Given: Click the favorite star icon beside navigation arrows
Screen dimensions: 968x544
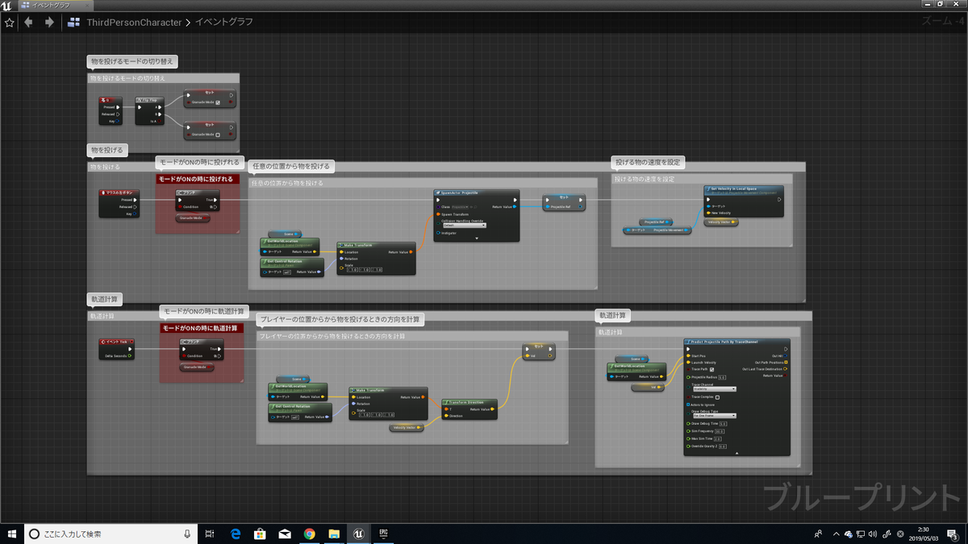Looking at the screenshot, I should pos(10,23).
